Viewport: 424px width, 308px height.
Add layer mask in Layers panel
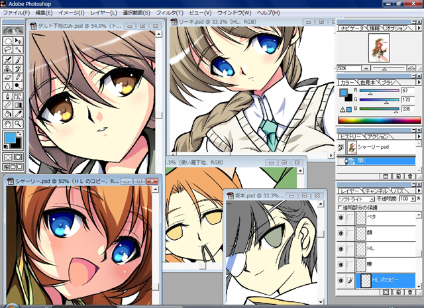386,292
